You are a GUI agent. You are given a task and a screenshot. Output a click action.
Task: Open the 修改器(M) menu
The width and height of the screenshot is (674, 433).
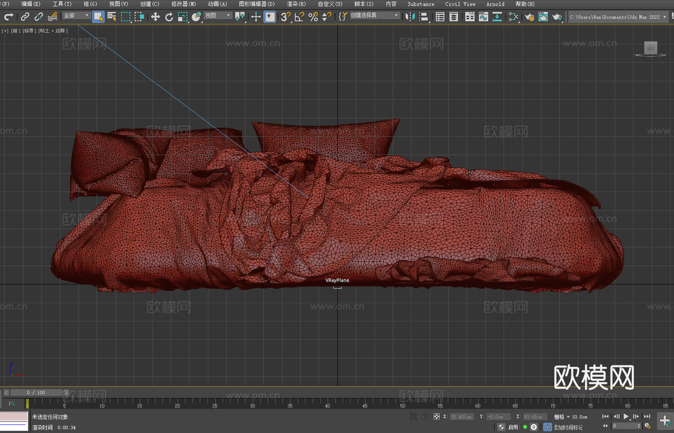pos(184,4)
